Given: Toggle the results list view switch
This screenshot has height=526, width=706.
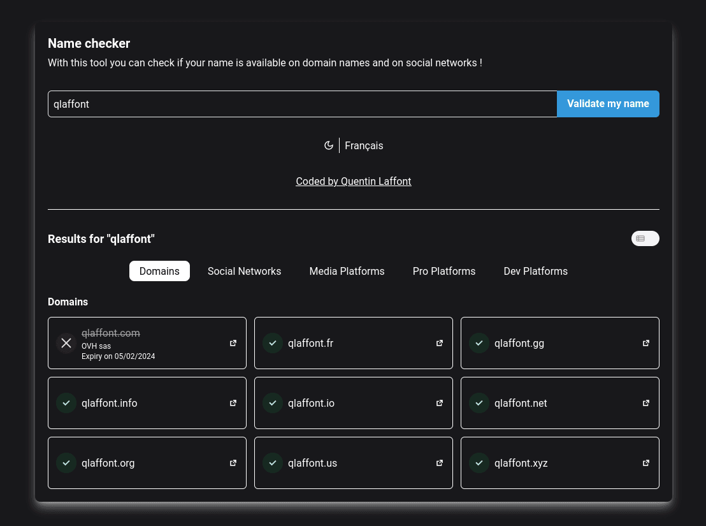Looking at the screenshot, I should tap(645, 238).
